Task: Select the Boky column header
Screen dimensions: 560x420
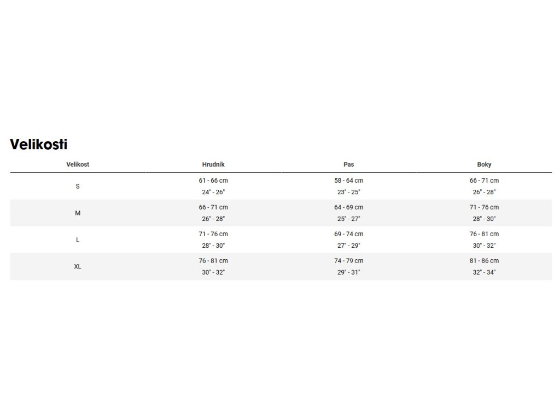Action: [x=484, y=164]
